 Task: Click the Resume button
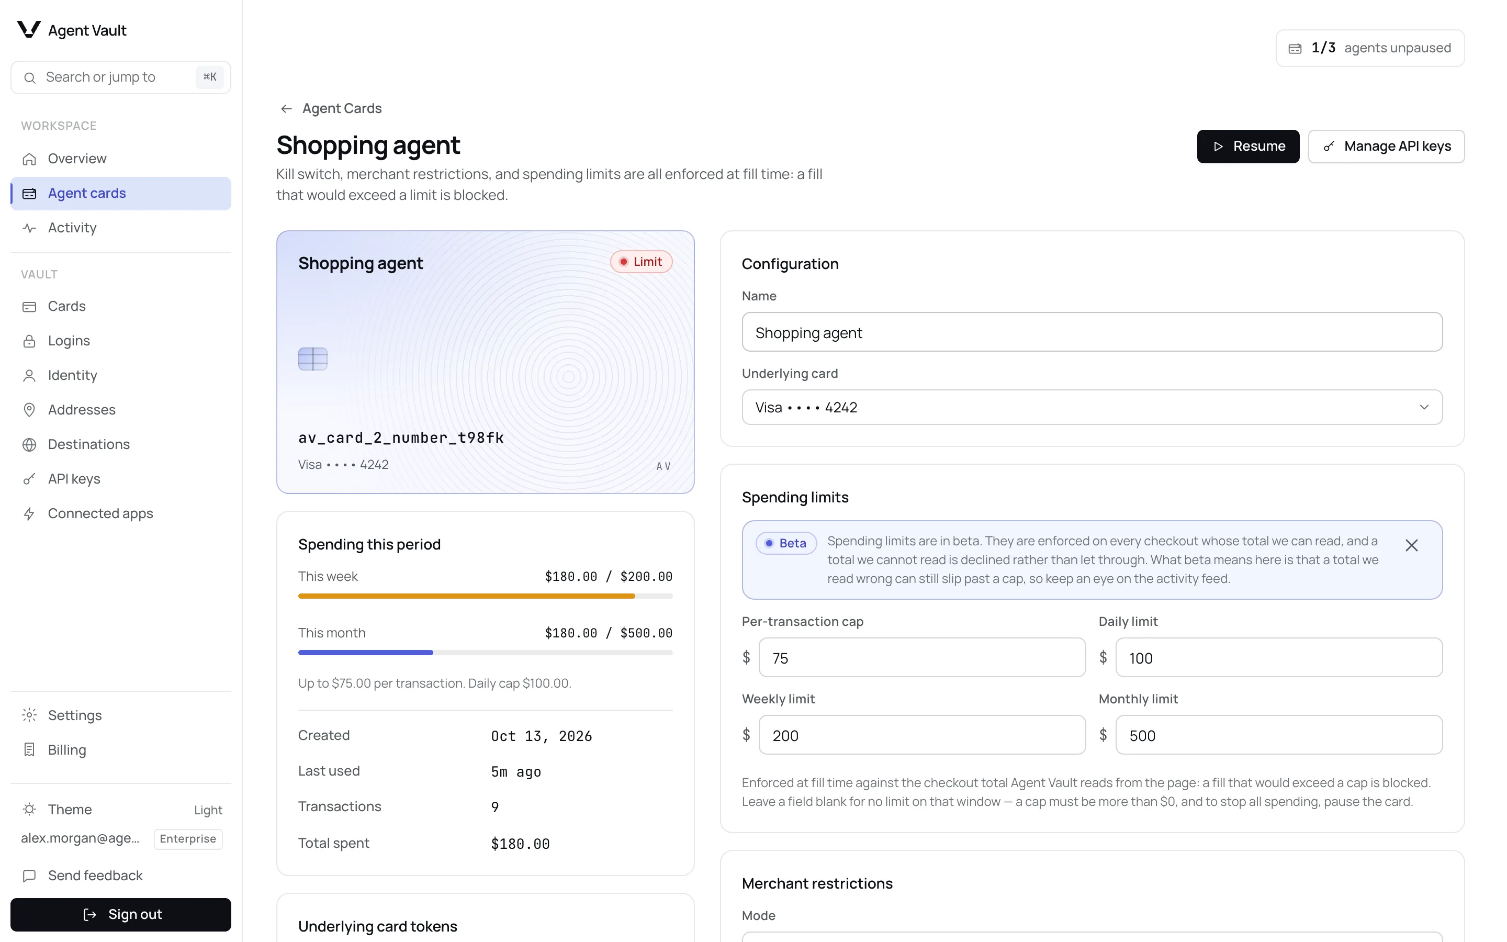[1248, 147]
